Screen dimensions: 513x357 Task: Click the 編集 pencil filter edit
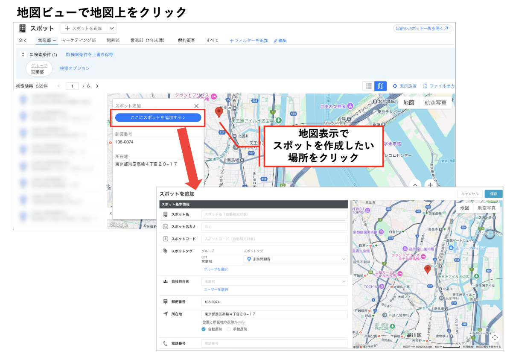[x=280, y=41]
